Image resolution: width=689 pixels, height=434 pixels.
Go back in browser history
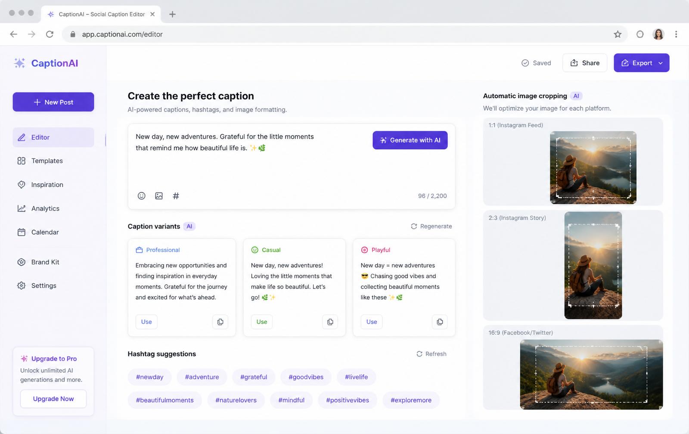(14, 34)
